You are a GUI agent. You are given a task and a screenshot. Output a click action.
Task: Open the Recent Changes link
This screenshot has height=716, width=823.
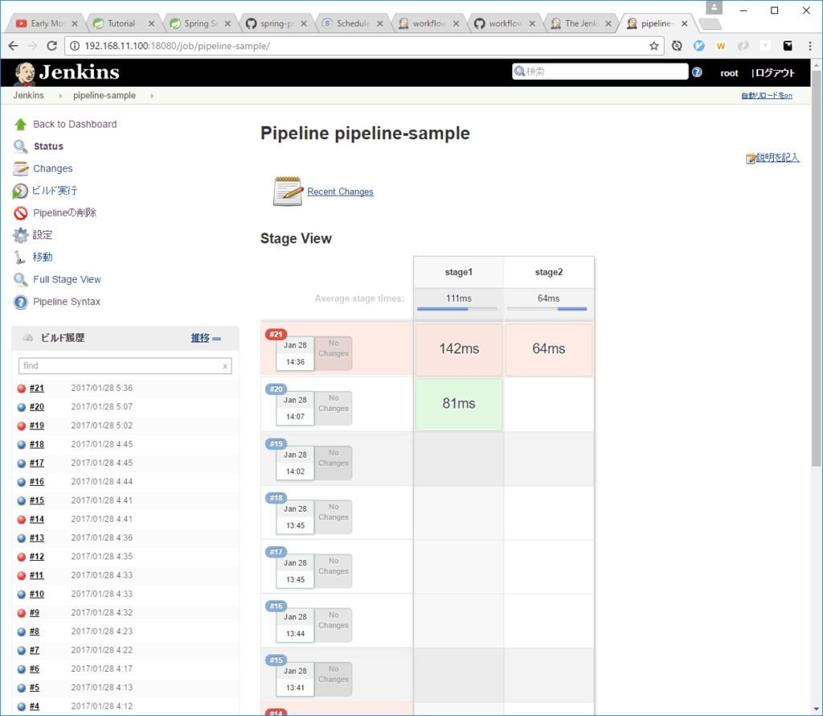(340, 191)
